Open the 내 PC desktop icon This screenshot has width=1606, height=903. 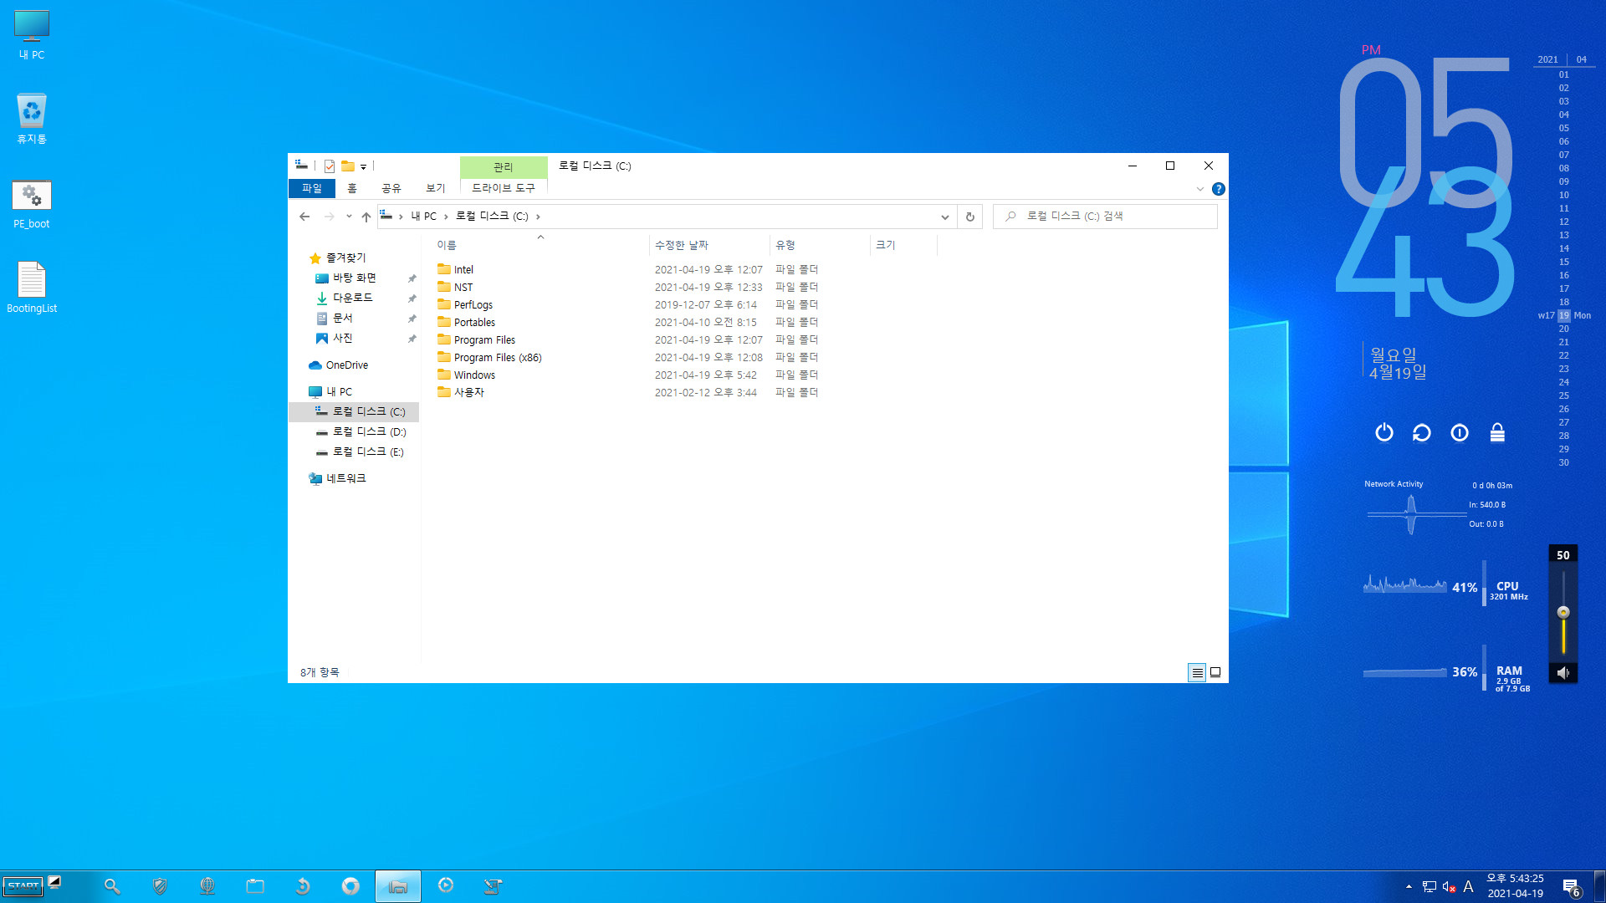[x=32, y=35]
